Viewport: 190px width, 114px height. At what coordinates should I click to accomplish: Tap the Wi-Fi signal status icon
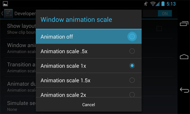153,4
